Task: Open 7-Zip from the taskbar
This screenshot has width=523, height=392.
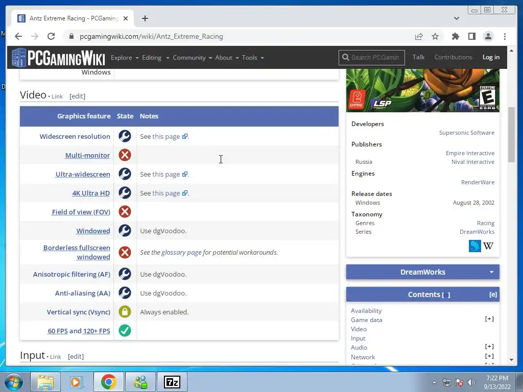Action: click(172, 382)
